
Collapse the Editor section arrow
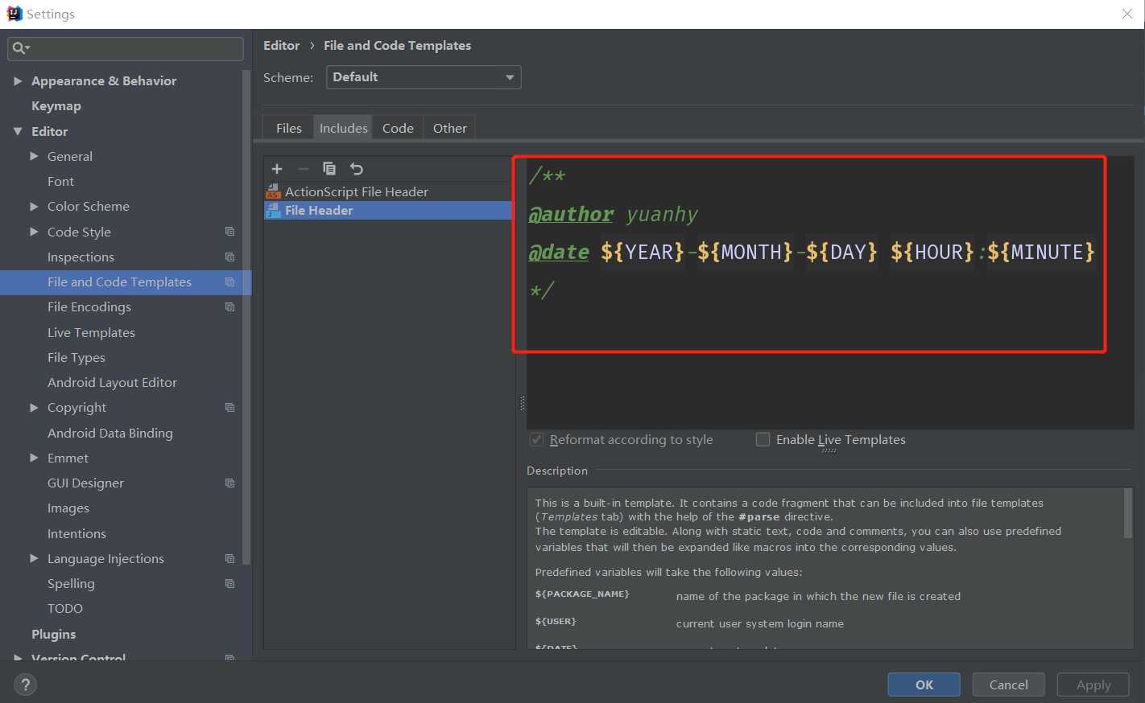coord(18,131)
